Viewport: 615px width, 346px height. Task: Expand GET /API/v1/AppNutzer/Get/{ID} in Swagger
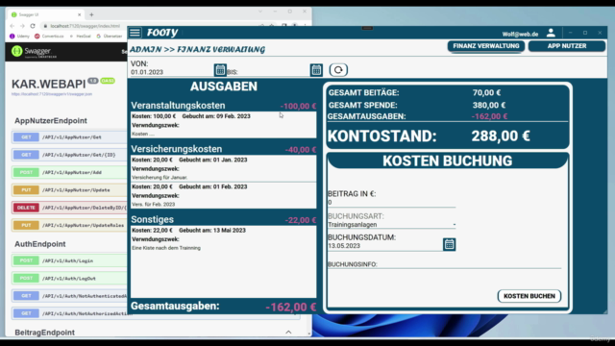tap(69, 155)
